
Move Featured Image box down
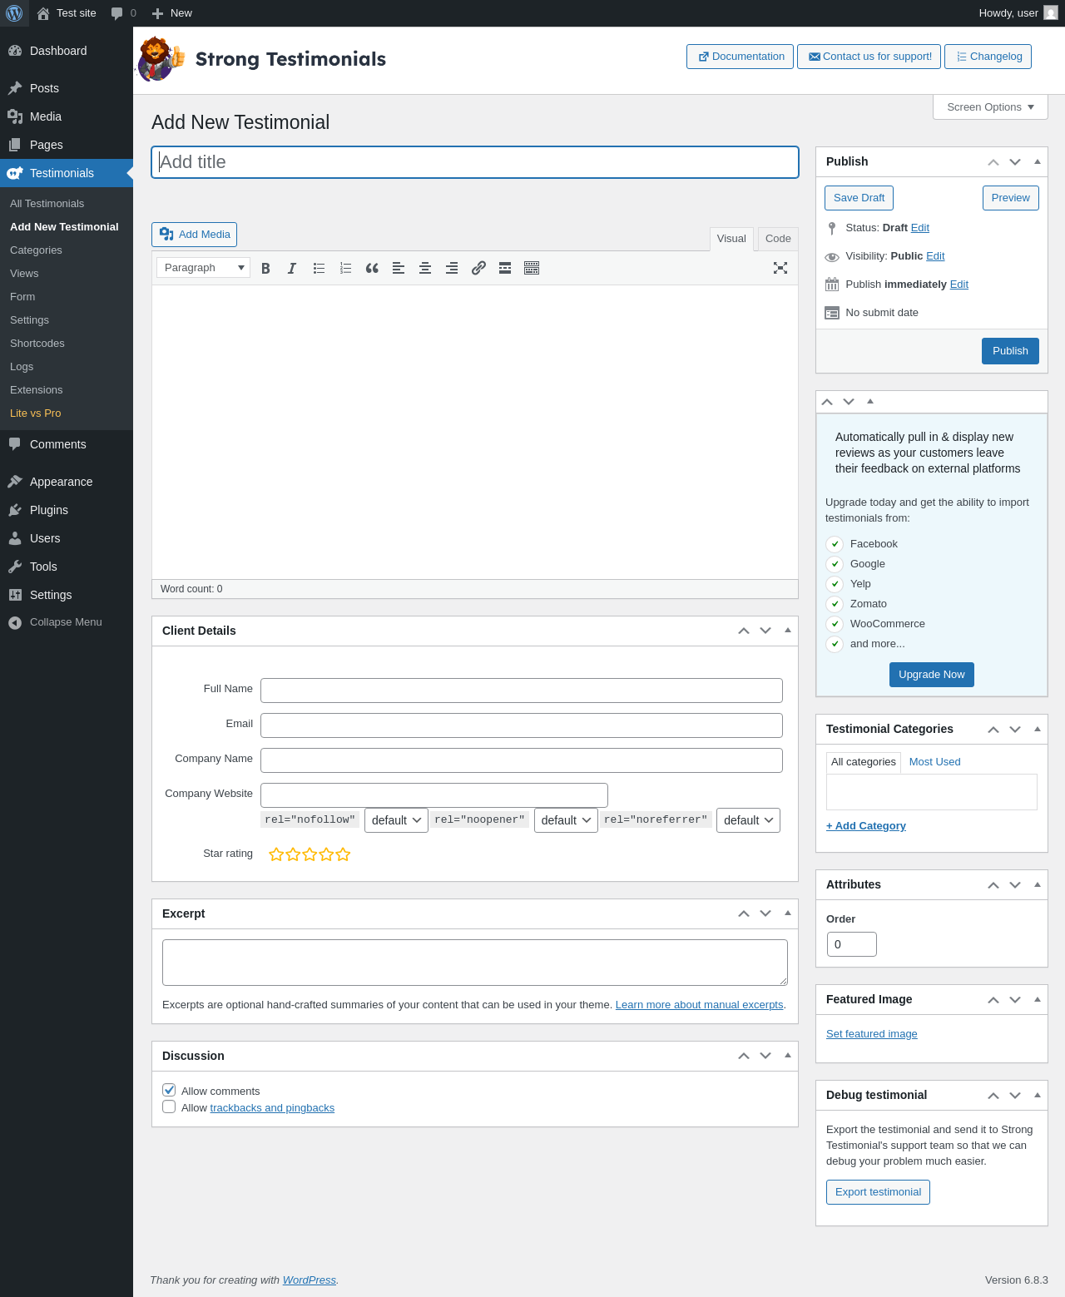[x=1015, y=1000]
